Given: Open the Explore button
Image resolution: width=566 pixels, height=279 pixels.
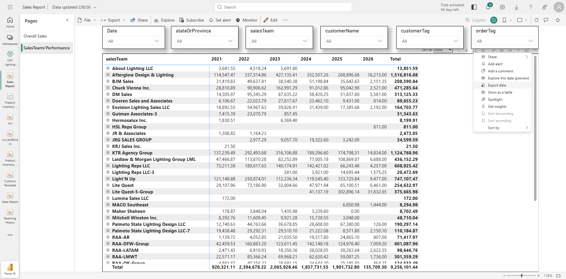Looking at the screenshot, I should 164,20.
